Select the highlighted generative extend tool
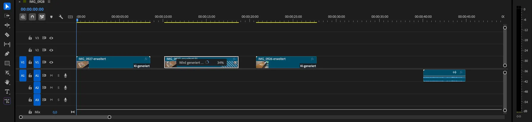 7,101
